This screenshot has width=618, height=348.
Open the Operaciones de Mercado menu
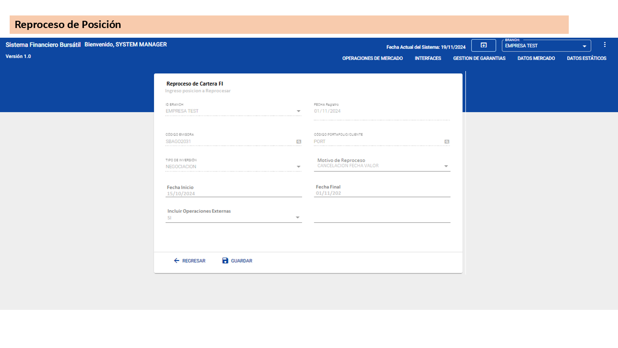pos(372,58)
